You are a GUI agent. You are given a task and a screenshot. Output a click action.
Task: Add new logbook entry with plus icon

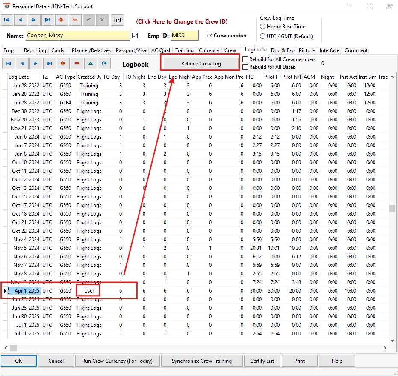[63, 63]
